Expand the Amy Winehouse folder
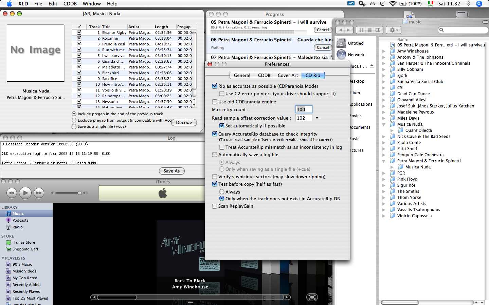The width and height of the screenshot is (489, 305). (x=384, y=51)
